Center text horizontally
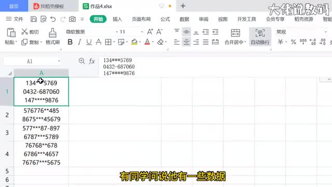Image resolution: width=332 pixels, height=187 pixels. 186,42
